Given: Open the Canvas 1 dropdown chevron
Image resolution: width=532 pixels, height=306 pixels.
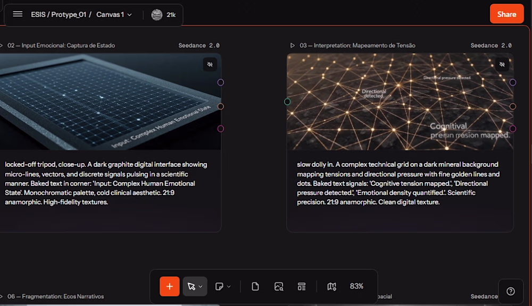Looking at the screenshot, I should (130, 15).
